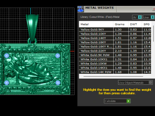Select the bottom-left blue gemstone
The width and height of the screenshot is (155, 116).
[x=6, y=83]
